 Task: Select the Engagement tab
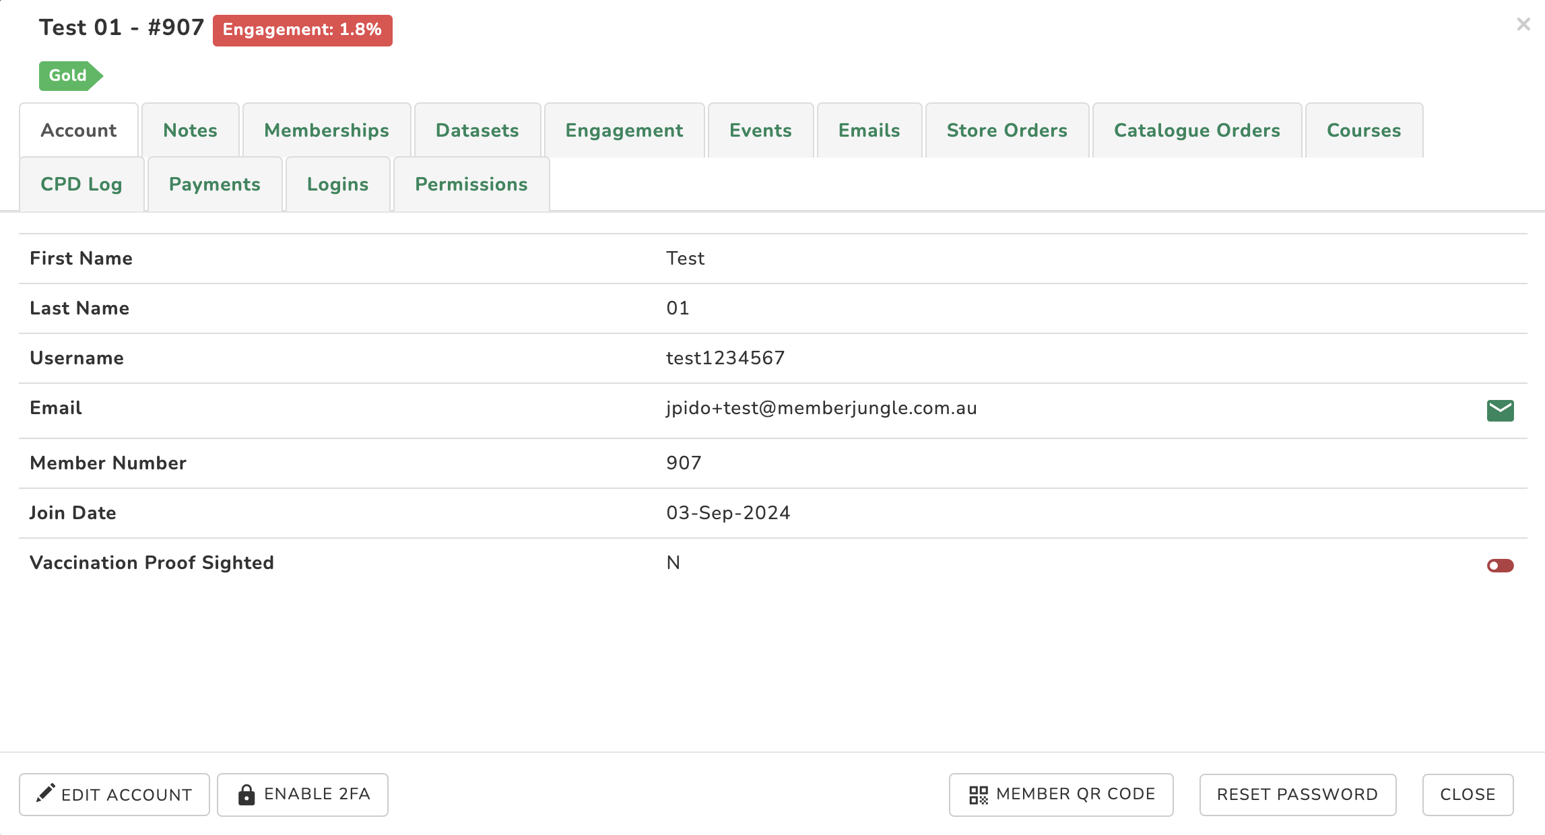pos(624,131)
